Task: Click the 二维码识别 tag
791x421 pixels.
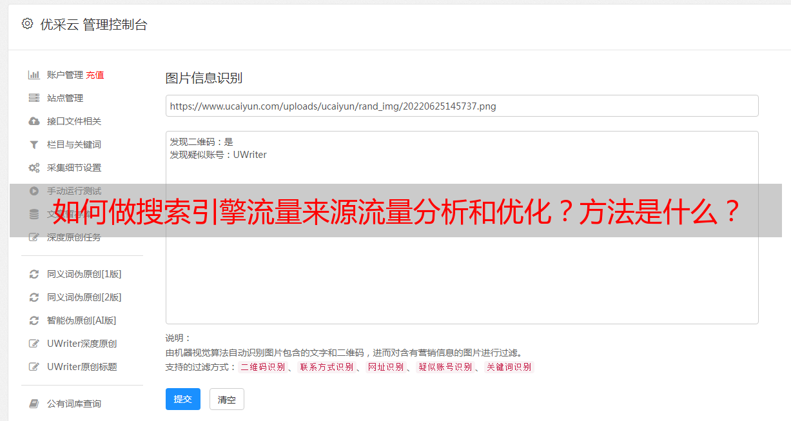Action: 262,367
